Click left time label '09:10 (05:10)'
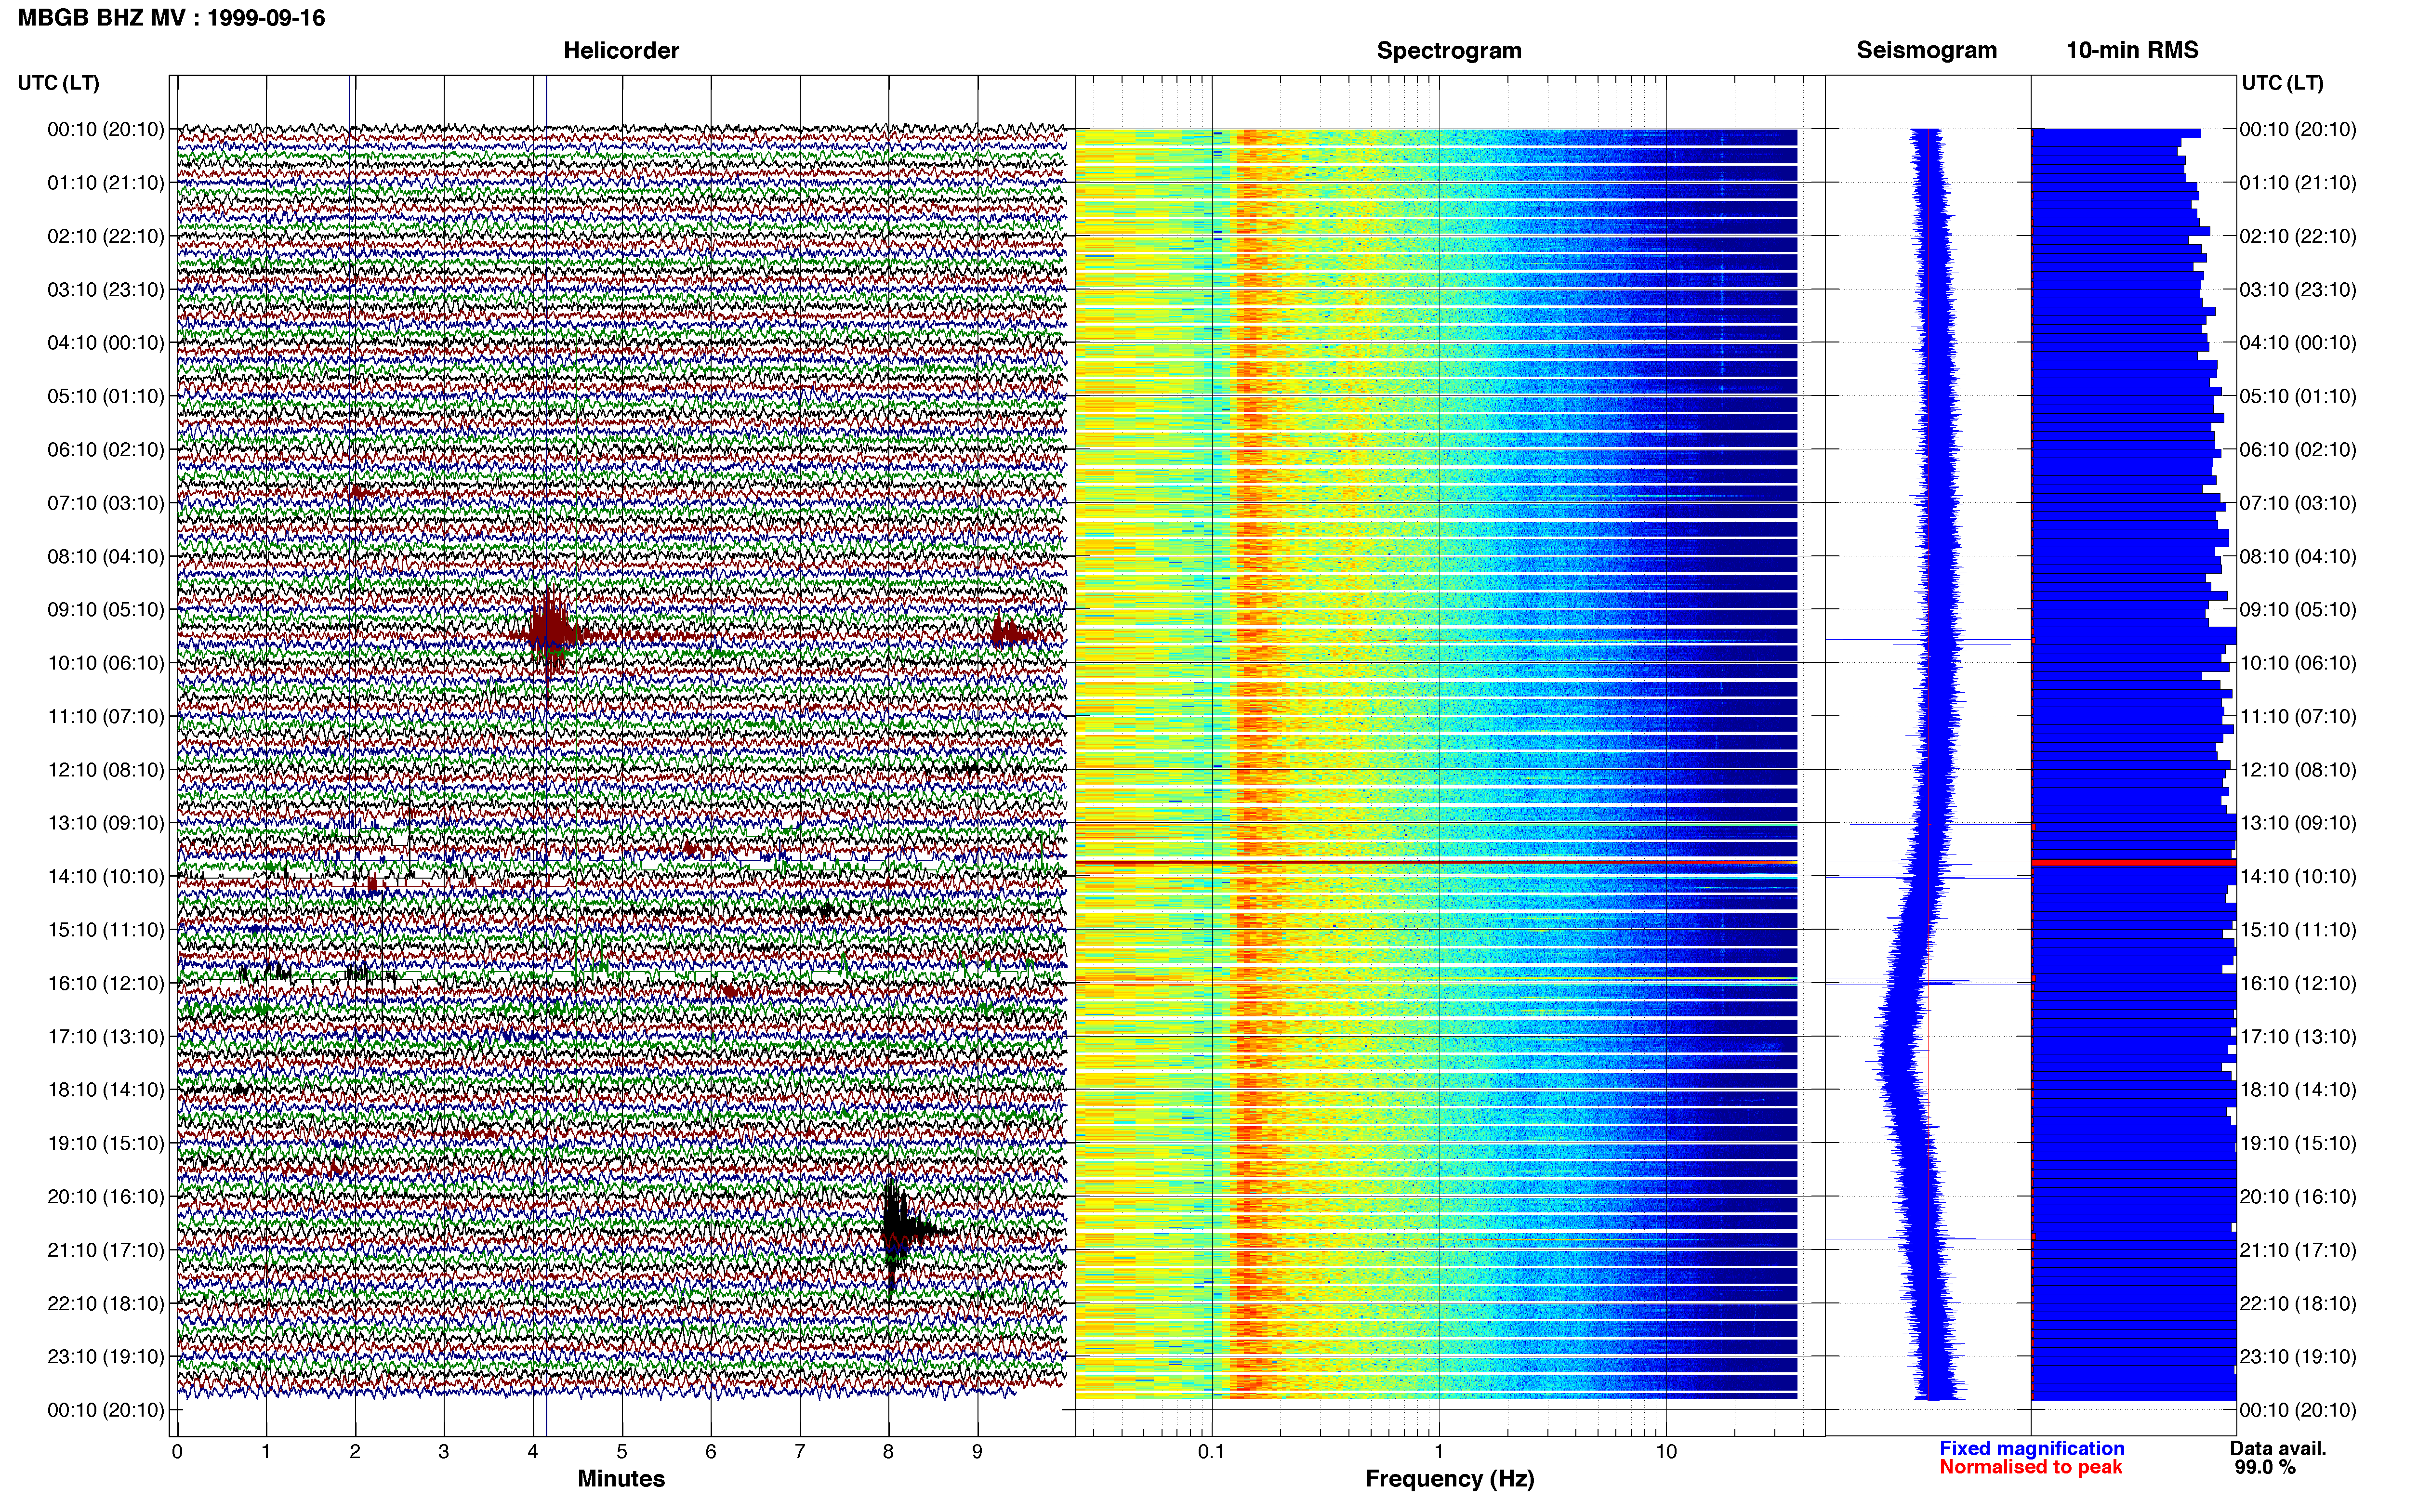2418x1512 pixels. tap(106, 610)
